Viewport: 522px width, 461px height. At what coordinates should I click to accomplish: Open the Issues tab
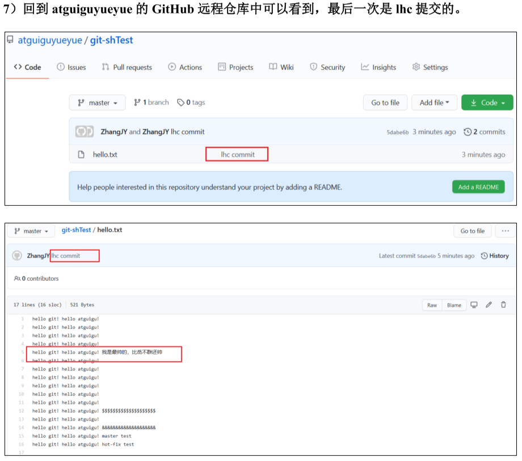(71, 67)
